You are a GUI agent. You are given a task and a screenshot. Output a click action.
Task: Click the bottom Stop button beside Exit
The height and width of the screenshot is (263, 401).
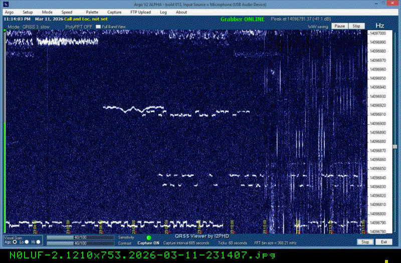[x=365, y=242]
